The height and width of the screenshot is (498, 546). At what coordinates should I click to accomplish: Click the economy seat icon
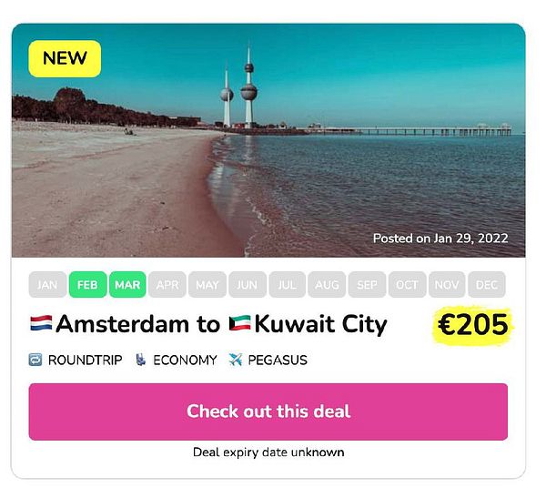coord(140,360)
